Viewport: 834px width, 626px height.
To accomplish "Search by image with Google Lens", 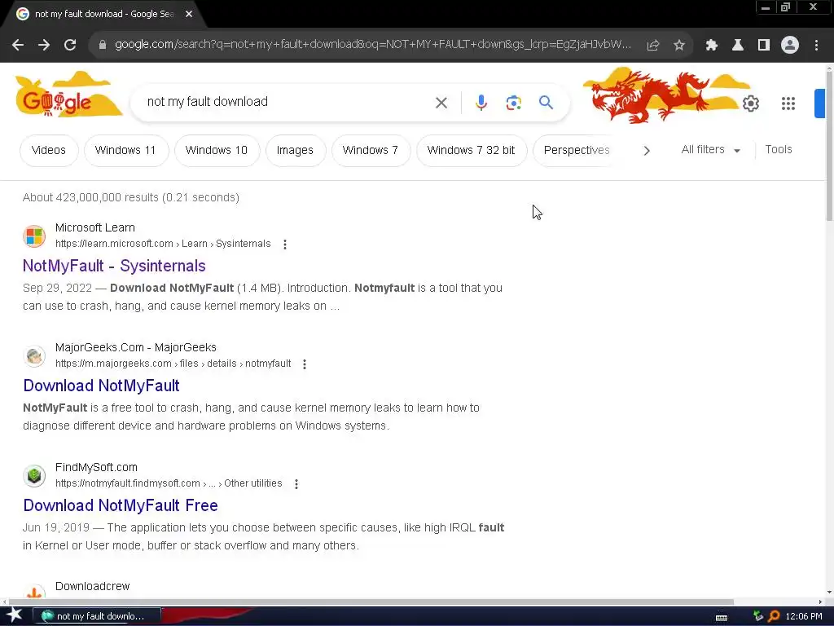I will tap(513, 103).
